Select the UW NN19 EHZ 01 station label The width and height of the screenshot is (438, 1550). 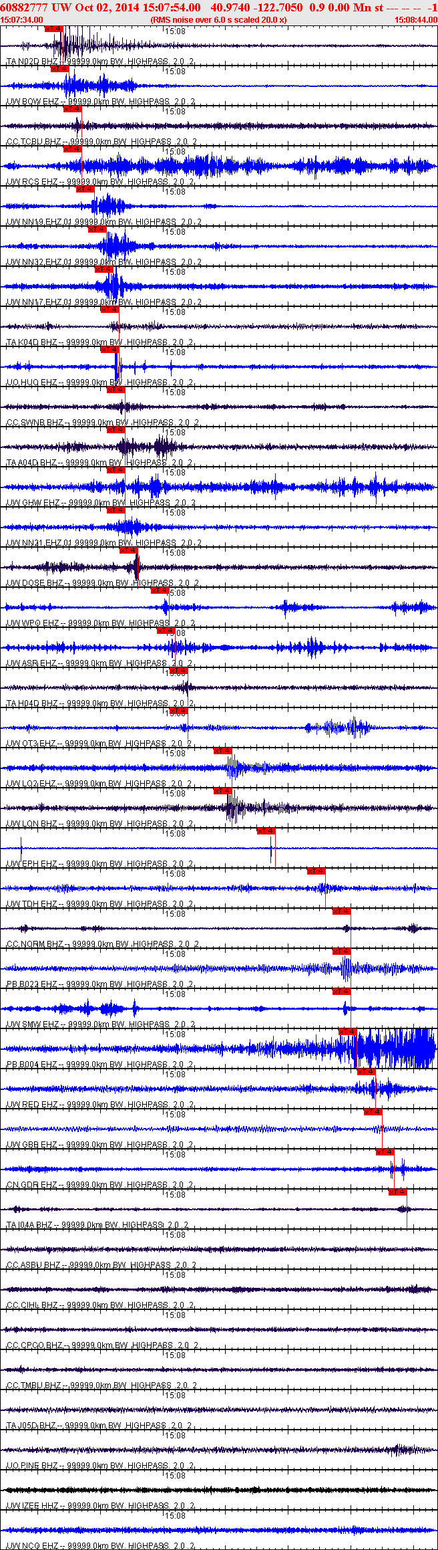pos(103,222)
